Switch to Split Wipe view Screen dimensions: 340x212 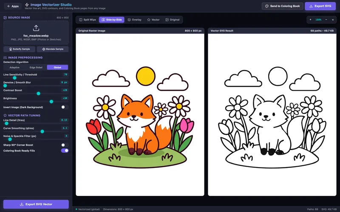pyautogui.click(x=88, y=20)
